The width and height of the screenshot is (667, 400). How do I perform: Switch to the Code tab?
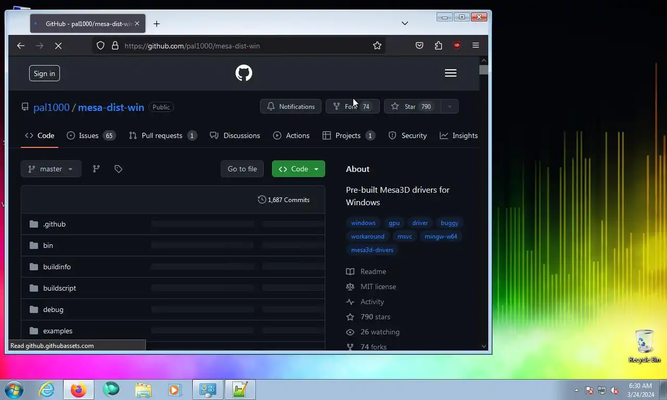40,135
